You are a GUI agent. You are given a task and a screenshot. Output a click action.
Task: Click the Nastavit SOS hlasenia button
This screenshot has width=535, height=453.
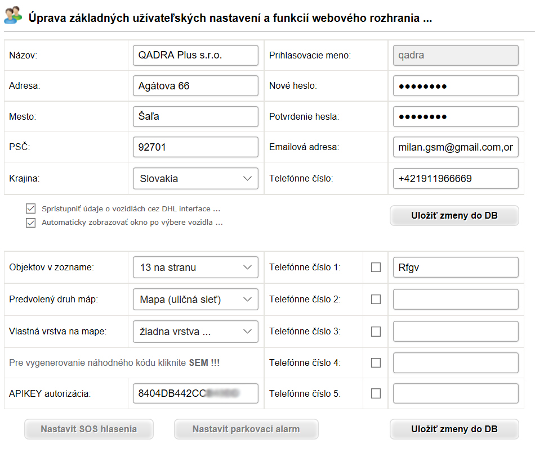tap(89, 429)
